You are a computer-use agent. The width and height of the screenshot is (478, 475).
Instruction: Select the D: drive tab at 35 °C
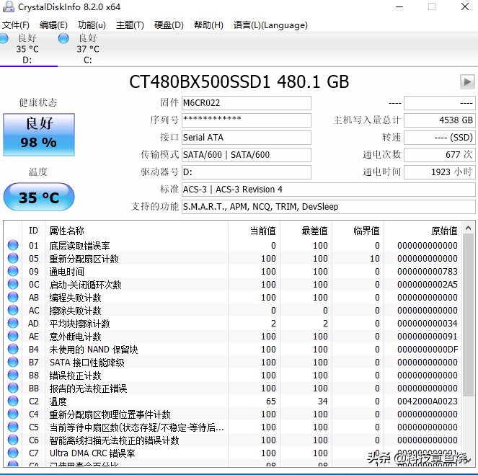27,49
